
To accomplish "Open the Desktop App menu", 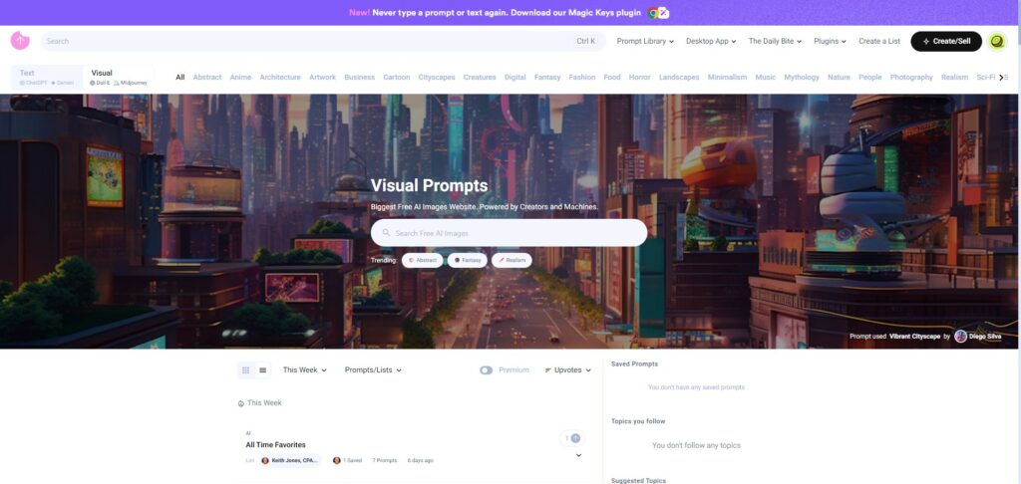I will pyautogui.click(x=711, y=41).
